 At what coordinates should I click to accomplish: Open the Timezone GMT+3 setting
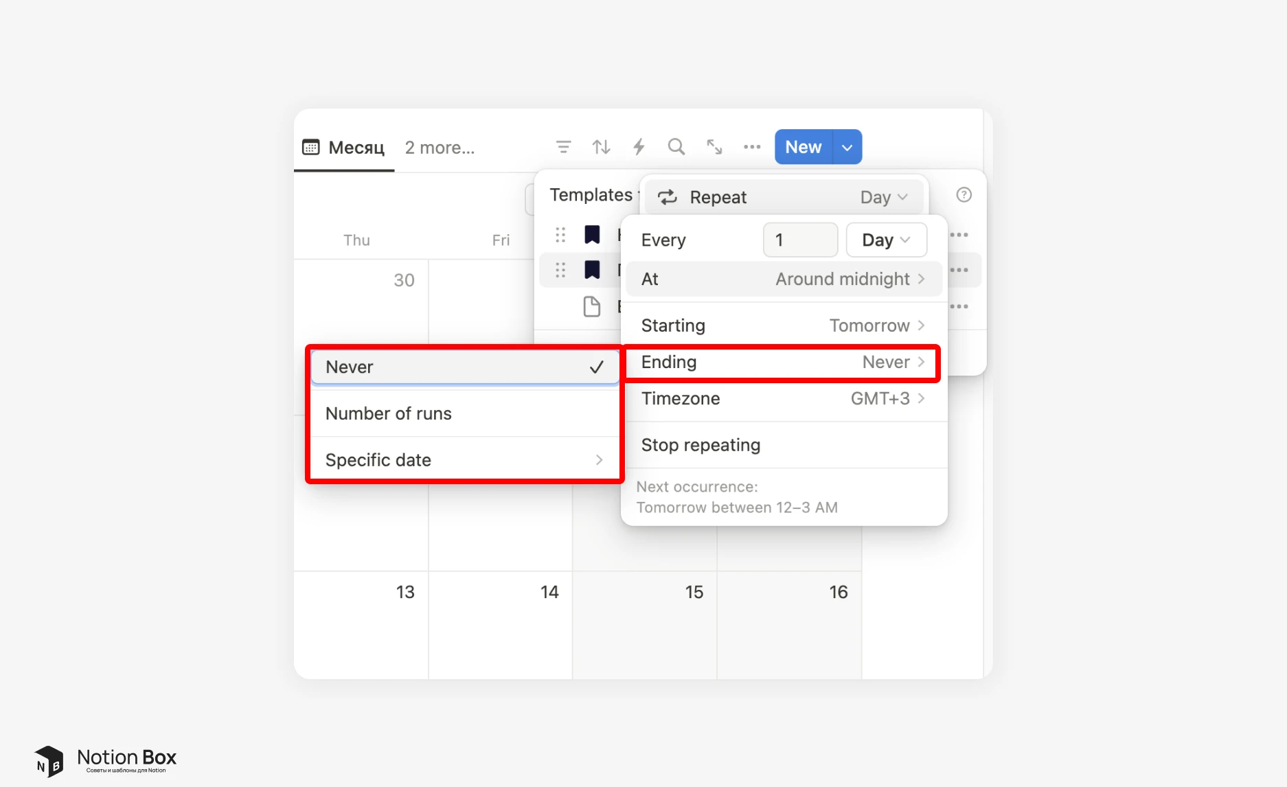(783, 399)
